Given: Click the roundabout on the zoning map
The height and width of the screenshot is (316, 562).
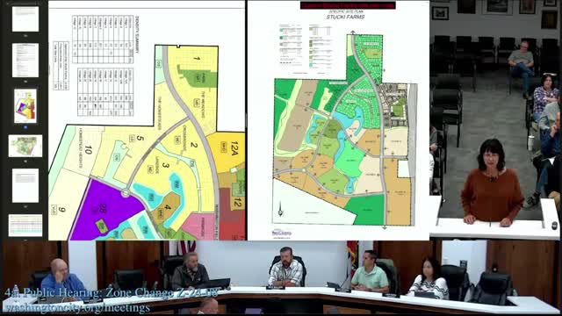Looking at the screenshot, I should [x=126, y=193].
